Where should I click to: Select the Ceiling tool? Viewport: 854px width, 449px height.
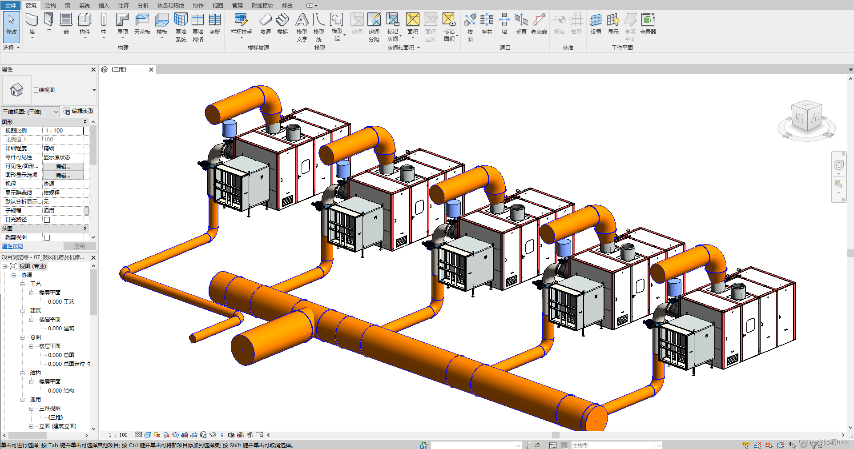(142, 24)
